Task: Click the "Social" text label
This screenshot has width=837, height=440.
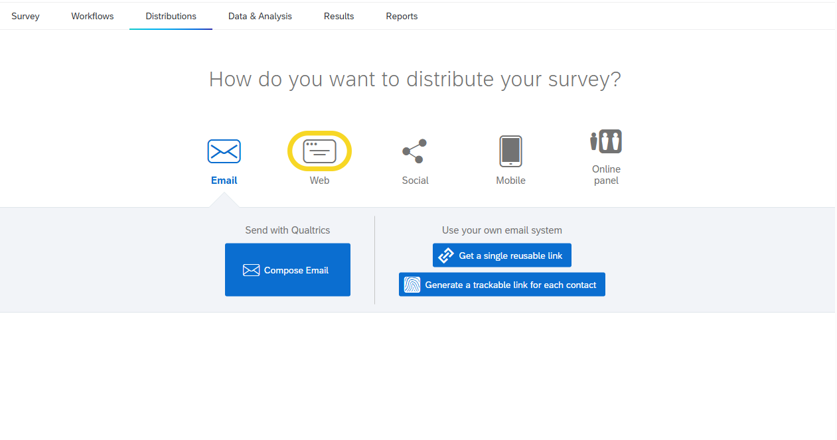Action: point(415,181)
